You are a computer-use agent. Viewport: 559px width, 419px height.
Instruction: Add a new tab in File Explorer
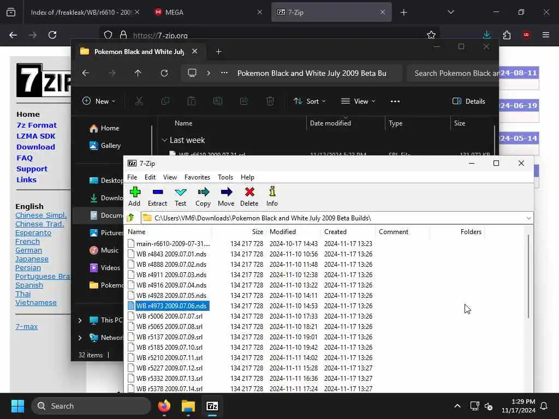pos(218,52)
